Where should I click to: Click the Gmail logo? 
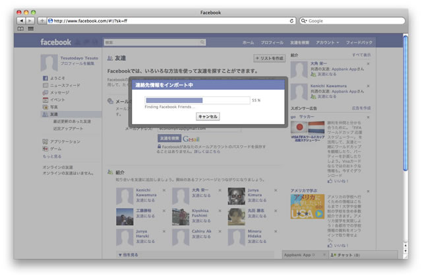[191, 139]
